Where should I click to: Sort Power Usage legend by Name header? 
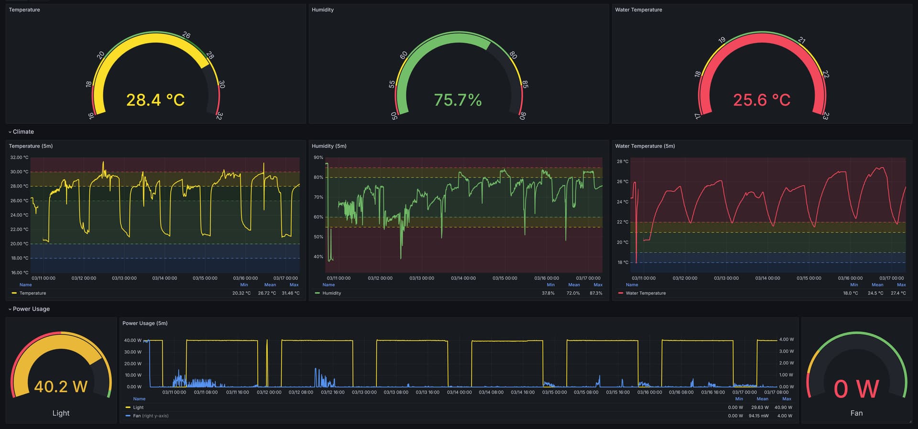[139, 399]
